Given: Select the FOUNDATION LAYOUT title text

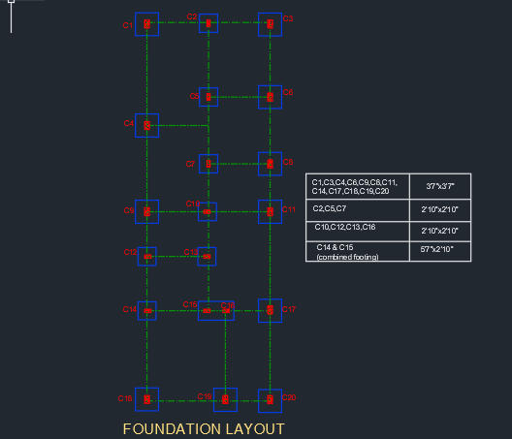Looking at the screenshot, I should pyautogui.click(x=204, y=429).
